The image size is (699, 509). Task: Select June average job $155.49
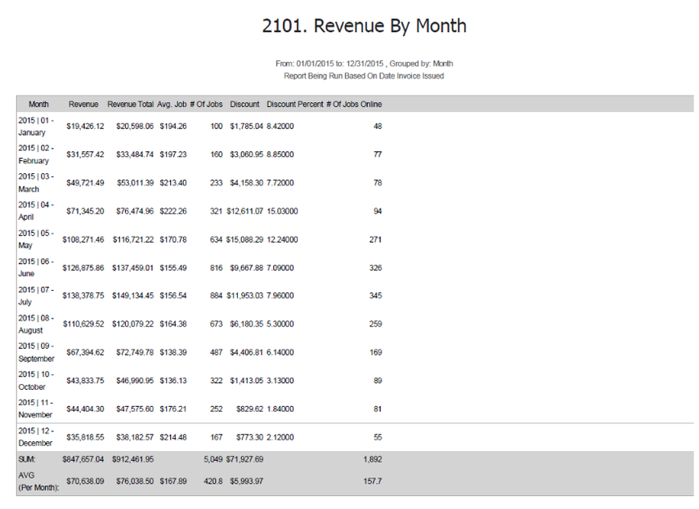pyautogui.click(x=173, y=268)
